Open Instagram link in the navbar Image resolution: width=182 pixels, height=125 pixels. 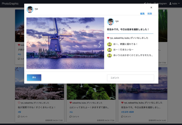tap(160, 4)
